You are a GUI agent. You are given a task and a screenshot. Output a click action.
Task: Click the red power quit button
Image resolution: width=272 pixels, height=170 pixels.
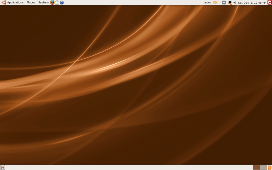click(269, 3)
